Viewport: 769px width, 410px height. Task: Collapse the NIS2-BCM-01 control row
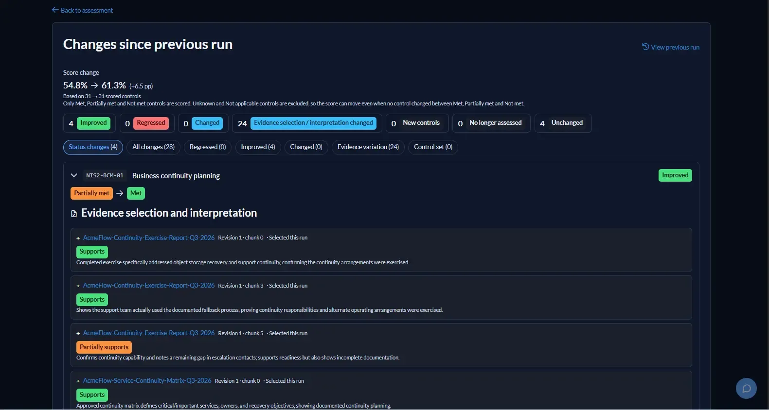[x=74, y=175]
